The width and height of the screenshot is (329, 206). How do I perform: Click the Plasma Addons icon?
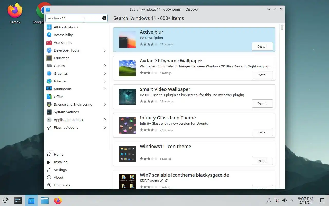49,127
